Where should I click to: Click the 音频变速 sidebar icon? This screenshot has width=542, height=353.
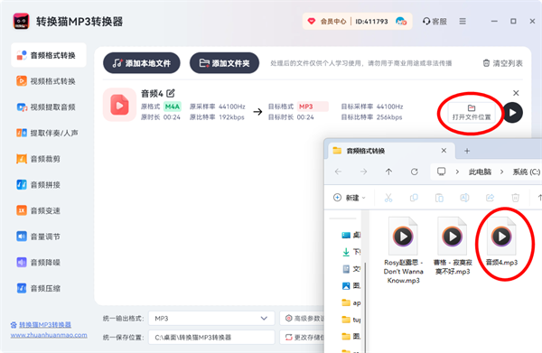click(x=22, y=210)
